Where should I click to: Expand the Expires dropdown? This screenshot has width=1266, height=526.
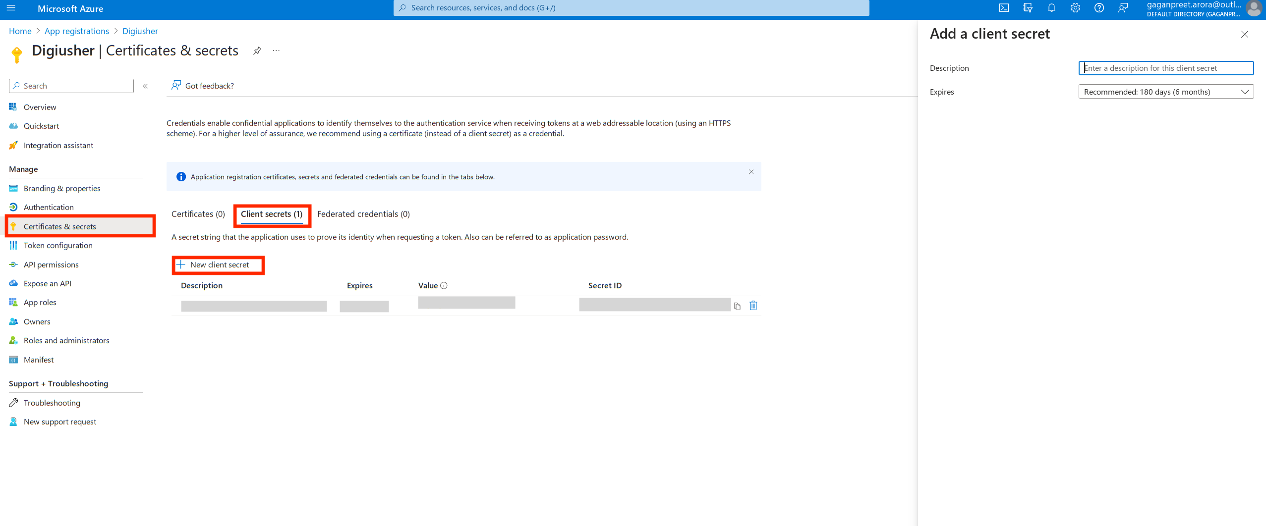(1166, 92)
